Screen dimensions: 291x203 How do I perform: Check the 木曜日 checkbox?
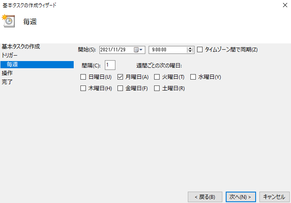coord(83,88)
